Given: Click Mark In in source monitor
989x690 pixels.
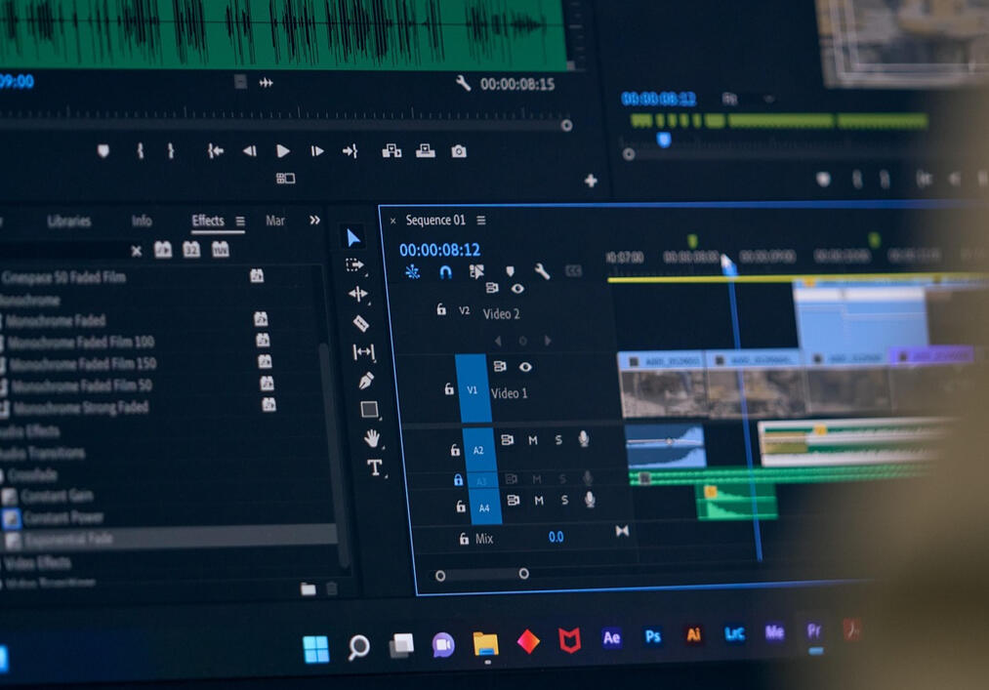Looking at the screenshot, I should pos(141,150).
